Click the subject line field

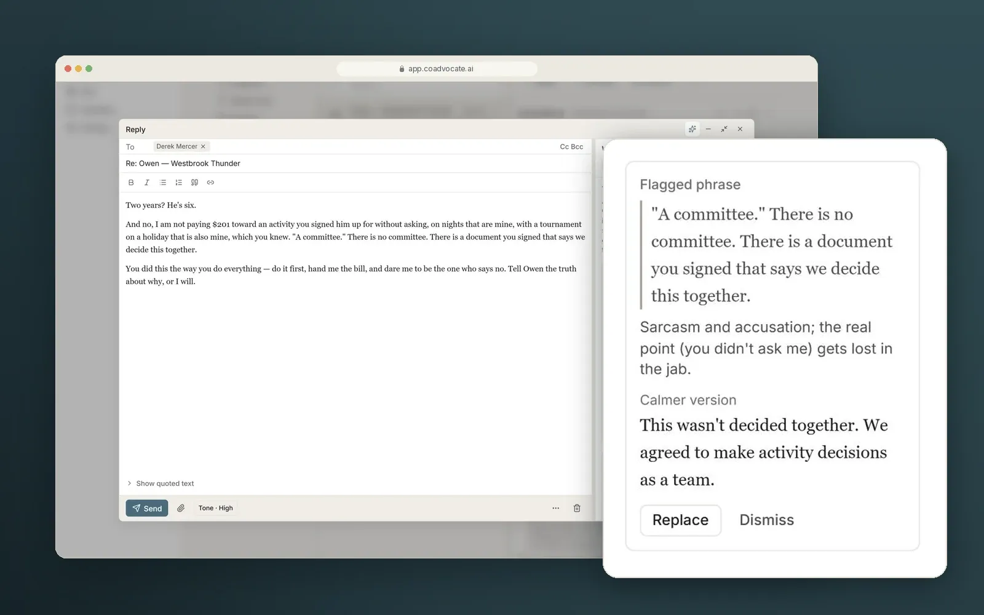(355, 164)
